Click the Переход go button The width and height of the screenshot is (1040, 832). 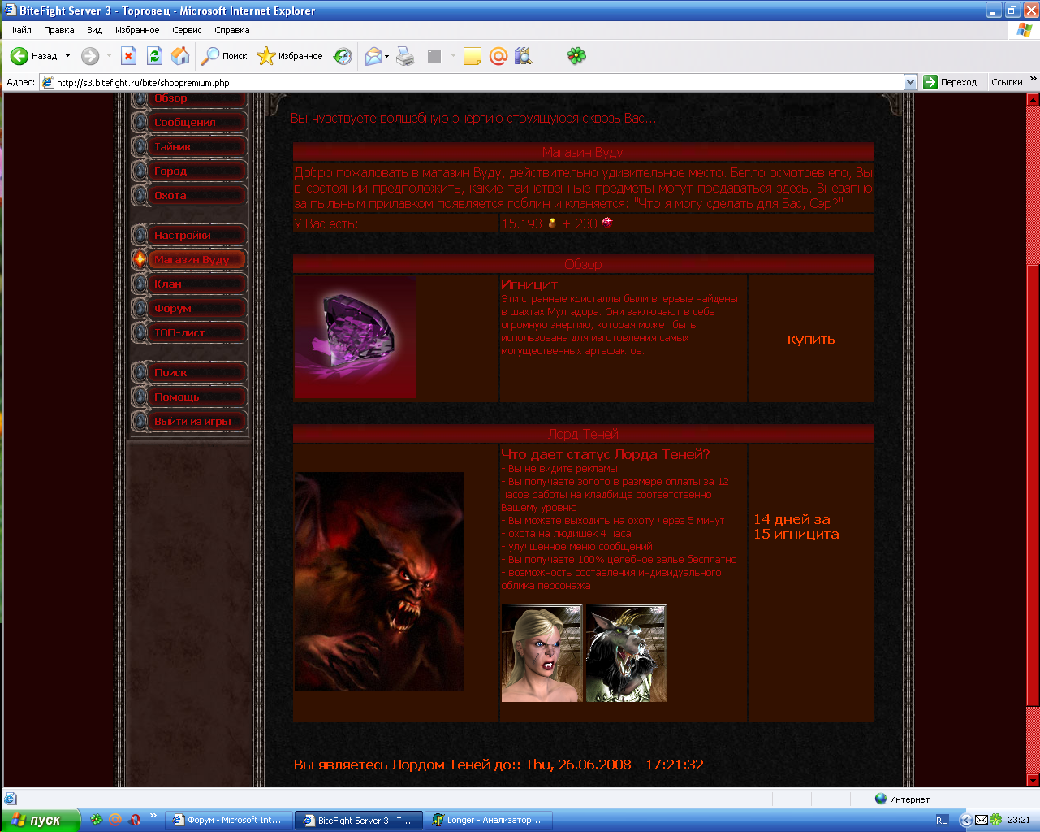pos(951,82)
